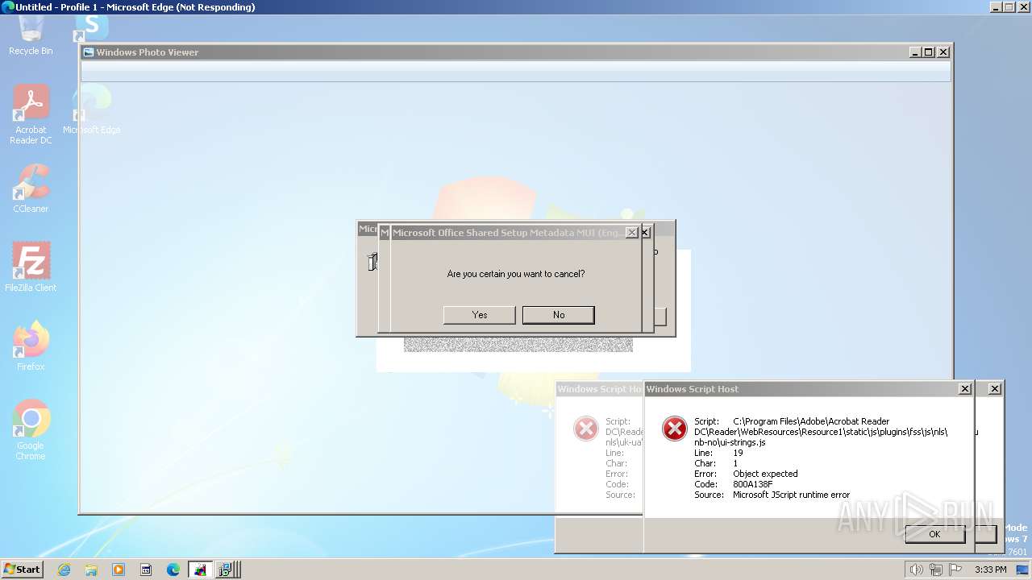
Task: Click the script path ending in ui-strings.js
Action: [821, 432]
